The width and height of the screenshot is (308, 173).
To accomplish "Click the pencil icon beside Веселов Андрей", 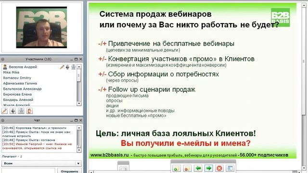I will coord(62,67).
